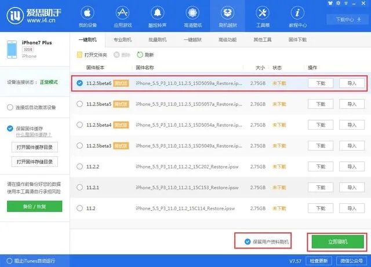
Task: Click 检查更新 check update button
Action: 319,261
